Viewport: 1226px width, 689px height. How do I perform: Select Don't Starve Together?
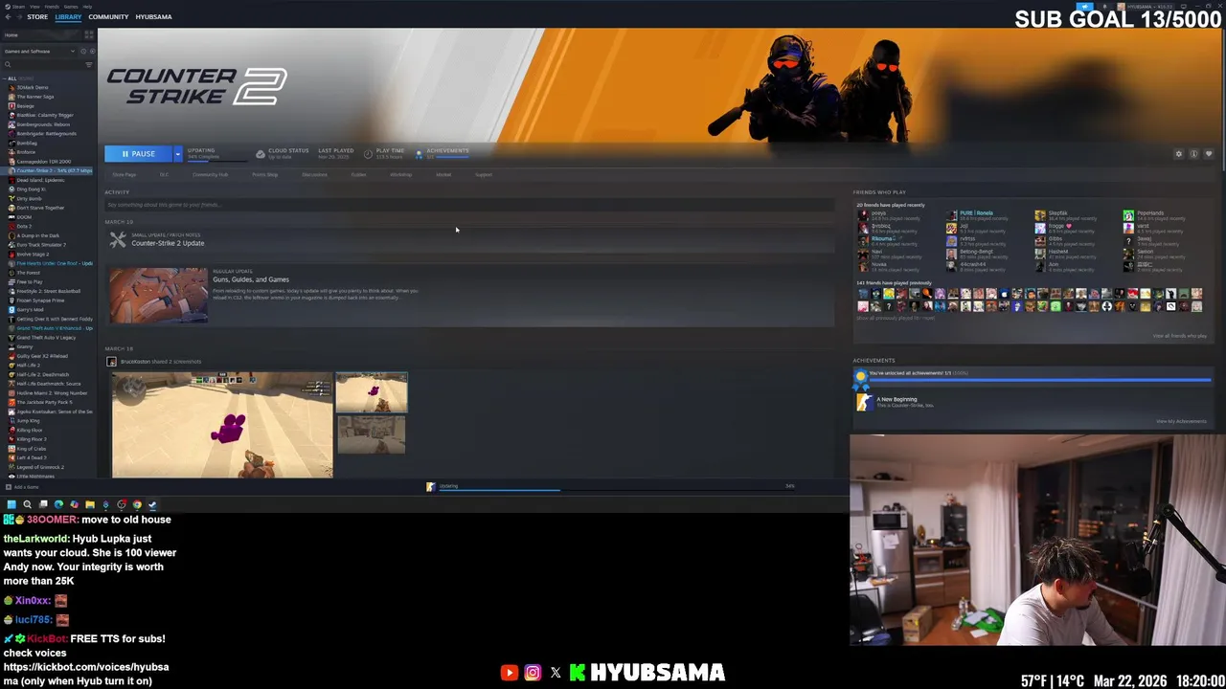(x=40, y=208)
